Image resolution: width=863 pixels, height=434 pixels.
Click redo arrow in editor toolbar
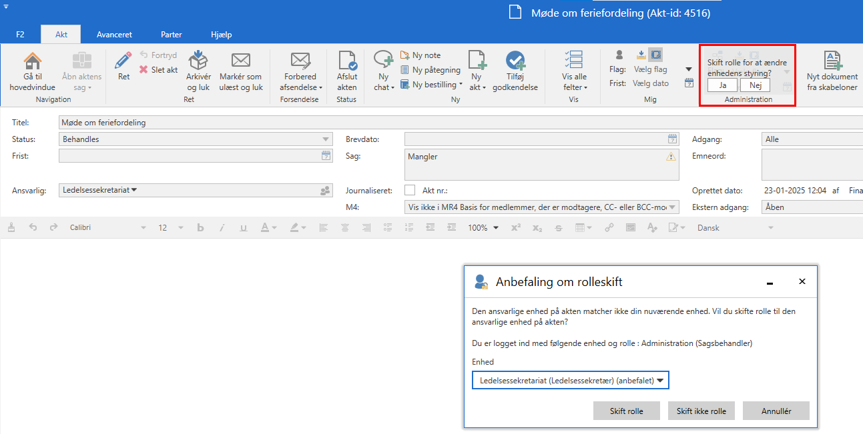tap(54, 227)
